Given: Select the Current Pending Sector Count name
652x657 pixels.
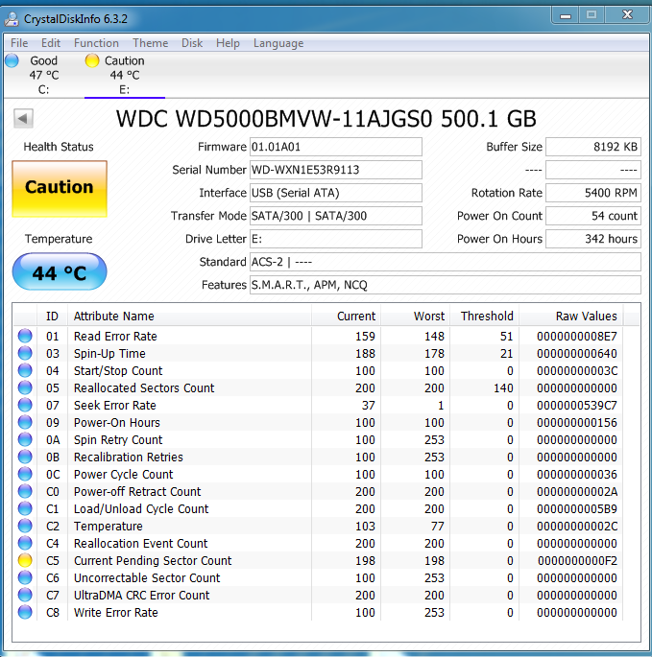Looking at the screenshot, I should tap(153, 560).
